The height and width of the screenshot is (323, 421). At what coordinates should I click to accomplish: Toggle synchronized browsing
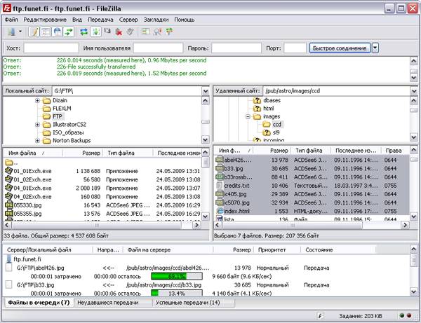(169, 32)
